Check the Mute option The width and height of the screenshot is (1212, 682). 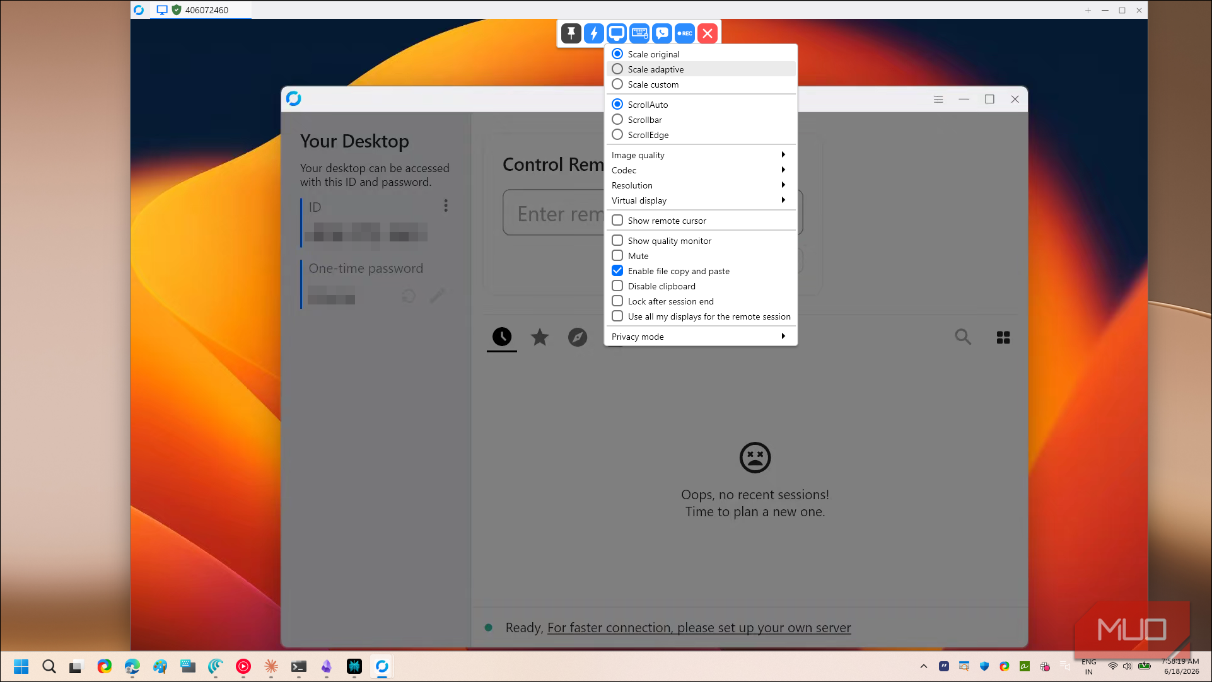[701, 256]
